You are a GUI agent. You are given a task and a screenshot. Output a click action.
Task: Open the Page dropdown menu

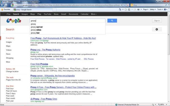point(146,9)
